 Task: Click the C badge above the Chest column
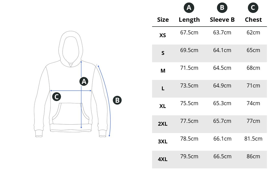tap(253, 8)
